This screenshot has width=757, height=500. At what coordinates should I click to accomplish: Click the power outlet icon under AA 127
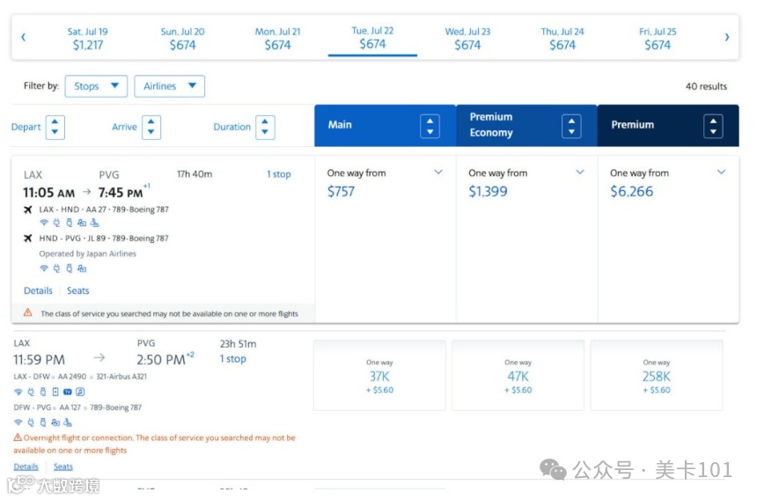pos(31,423)
